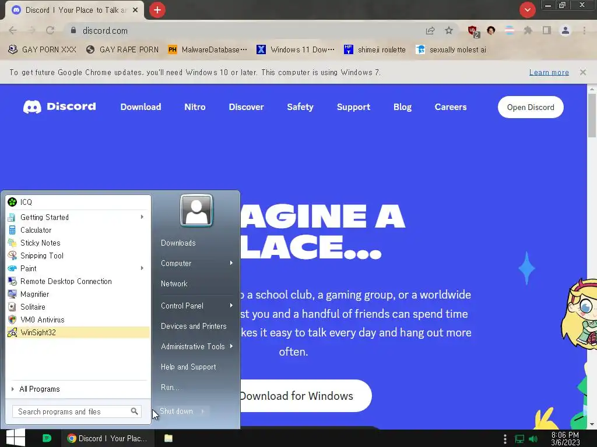Screen dimensions: 597x447
Task: Launch WinSight32
Action: tap(78, 332)
